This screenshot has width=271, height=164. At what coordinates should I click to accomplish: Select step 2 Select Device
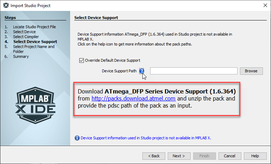(x=24, y=32)
